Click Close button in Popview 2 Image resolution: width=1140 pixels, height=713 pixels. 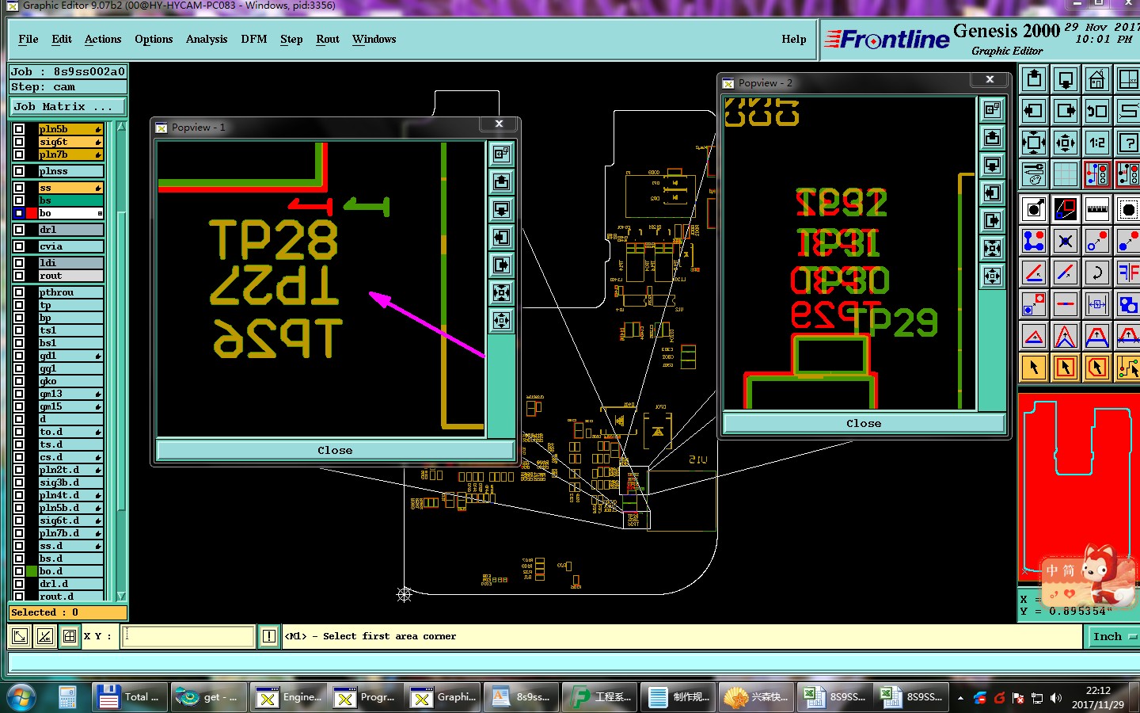864,423
